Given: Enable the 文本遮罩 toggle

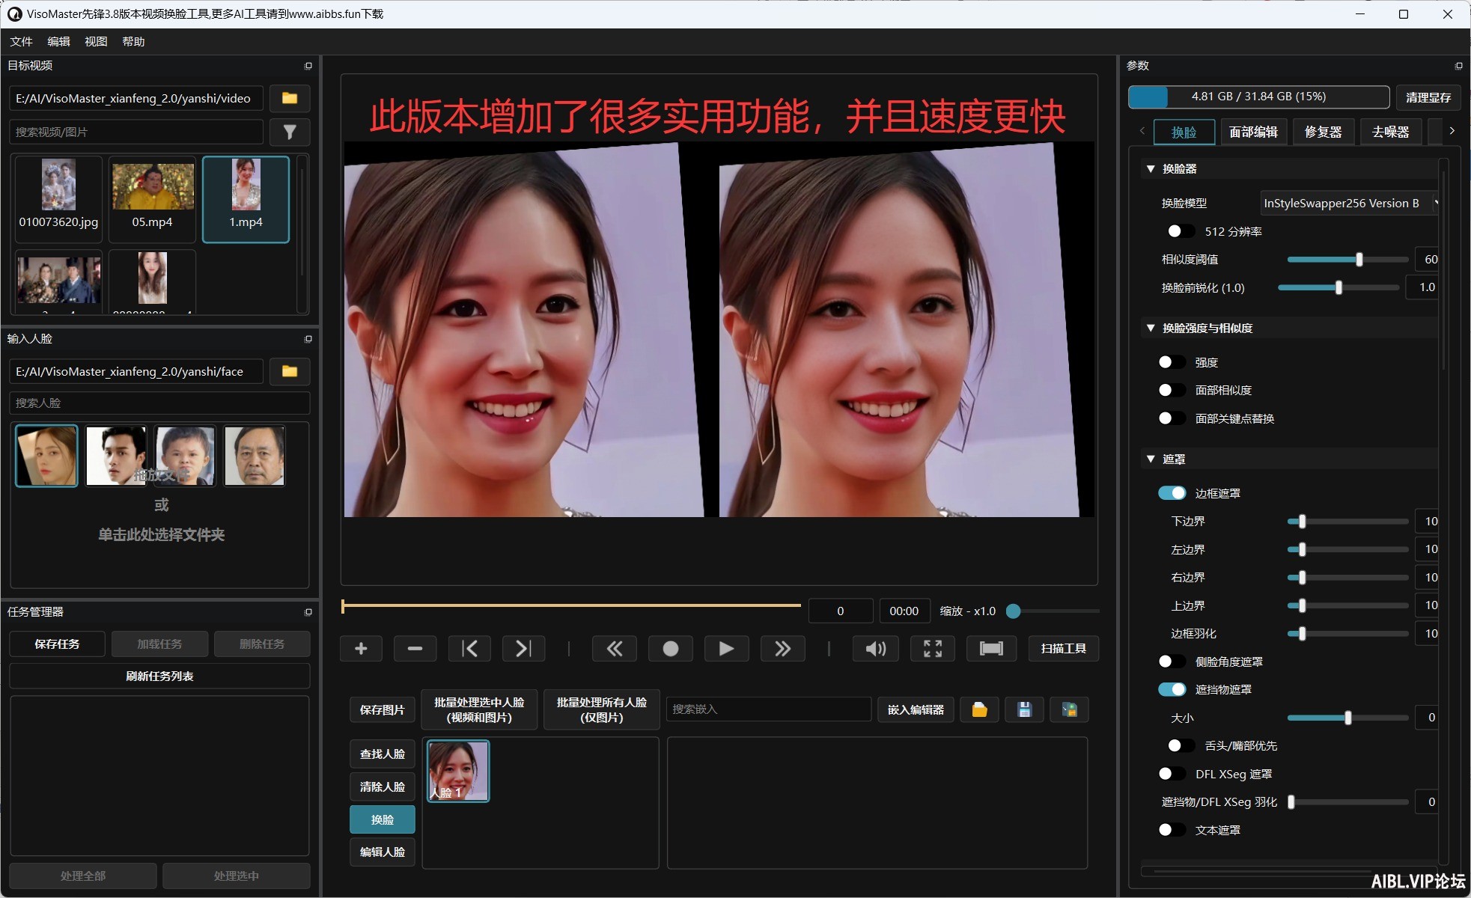Looking at the screenshot, I should [1172, 830].
